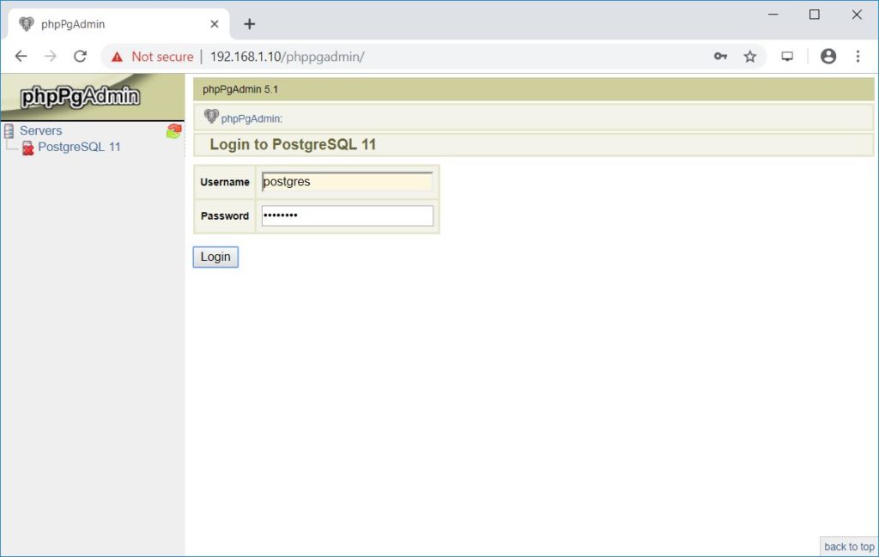The width and height of the screenshot is (879, 557).
Task: Open the Chrome three-dot menu
Action: 858,56
